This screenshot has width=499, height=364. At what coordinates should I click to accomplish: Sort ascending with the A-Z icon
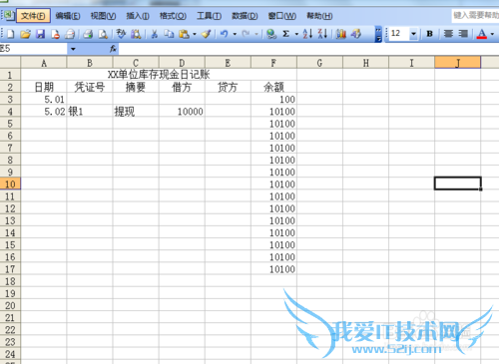(307, 34)
